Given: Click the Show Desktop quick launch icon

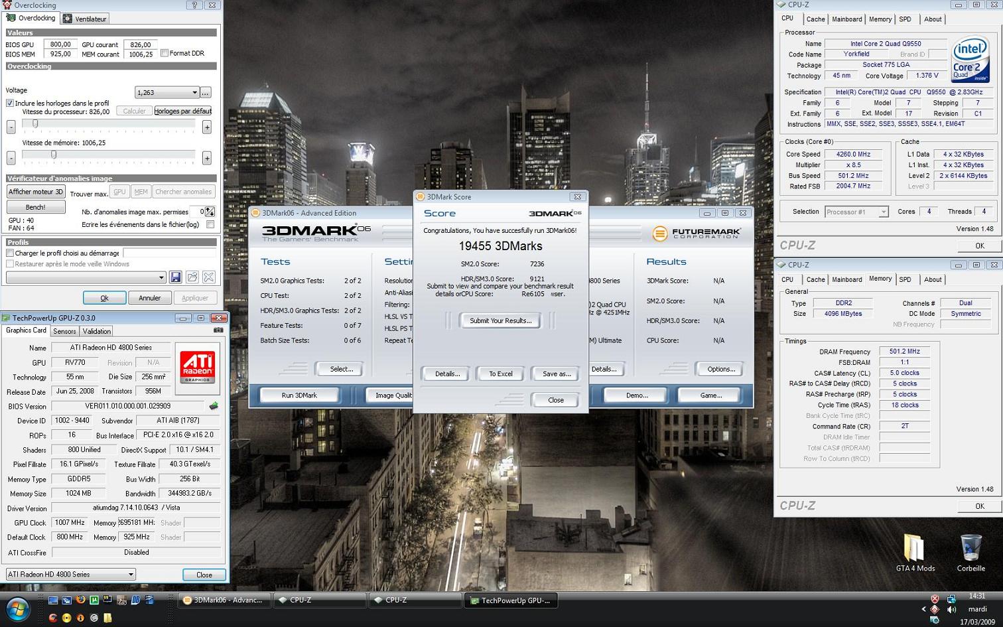Looking at the screenshot, I should point(53,600).
